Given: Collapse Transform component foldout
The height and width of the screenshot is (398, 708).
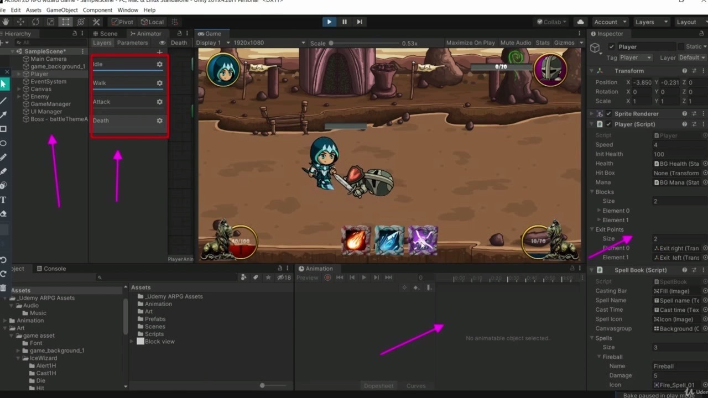Looking at the screenshot, I should click(592, 71).
